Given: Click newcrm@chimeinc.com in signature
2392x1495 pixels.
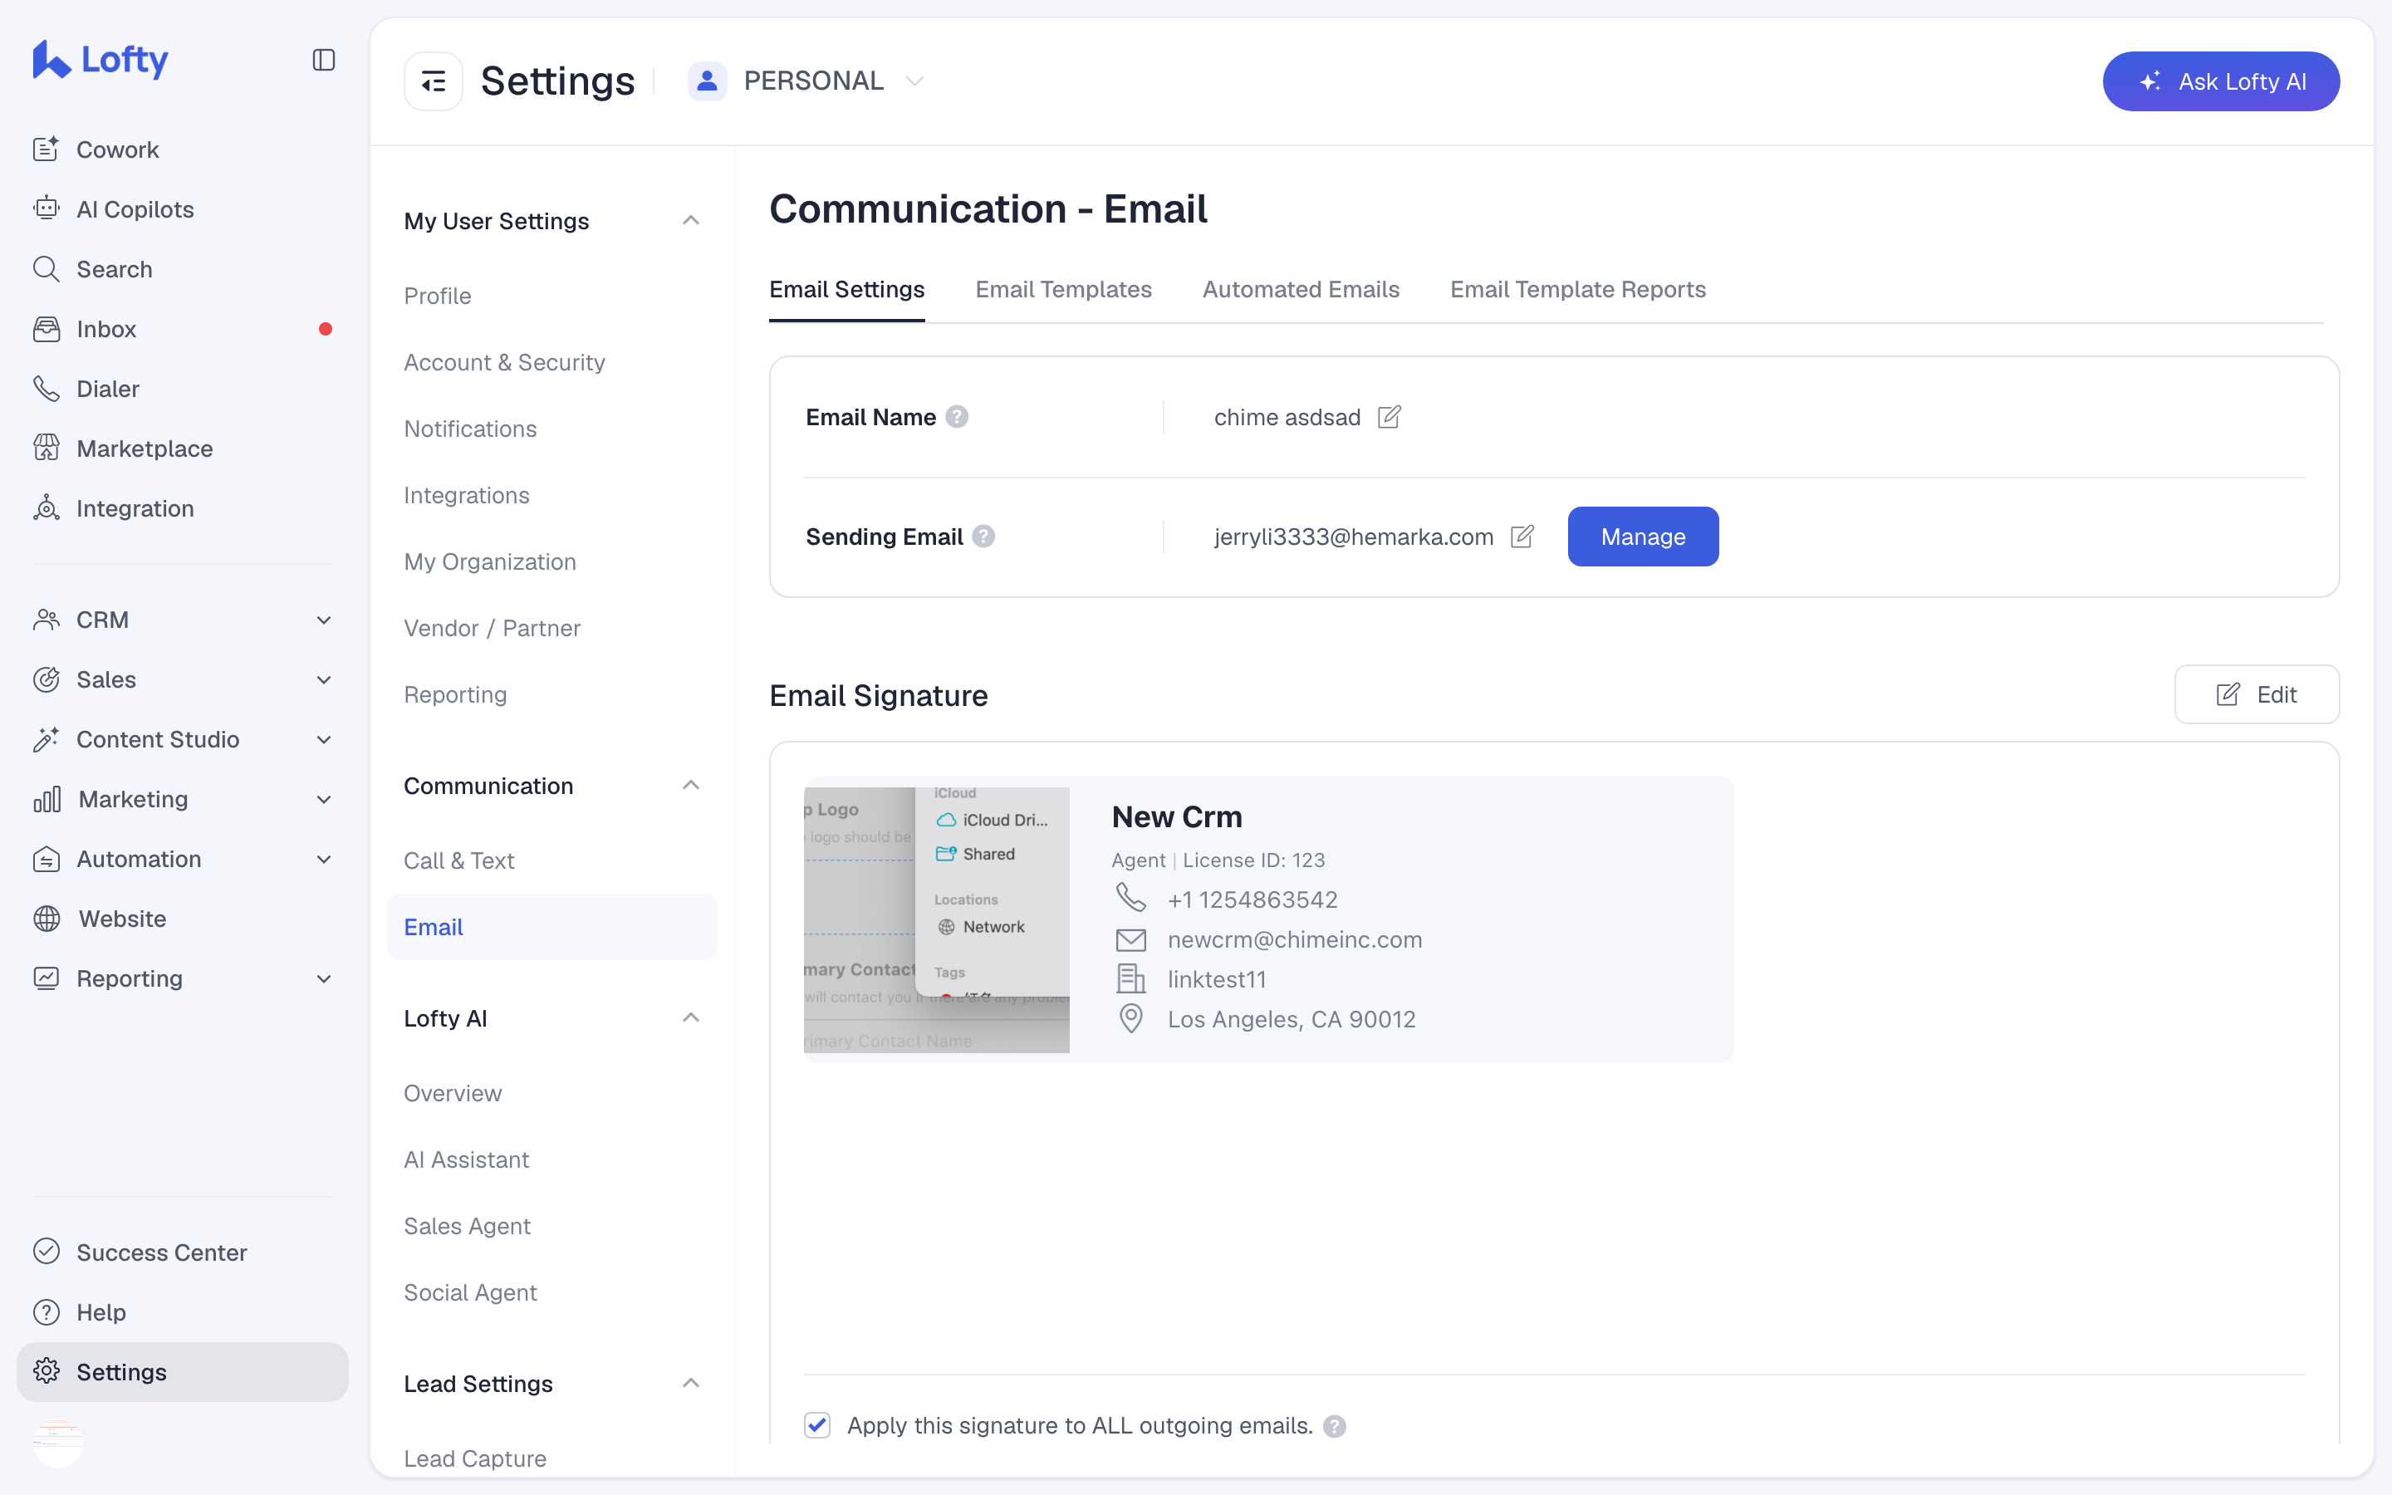Looking at the screenshot, I should (x=1295, y=939).
